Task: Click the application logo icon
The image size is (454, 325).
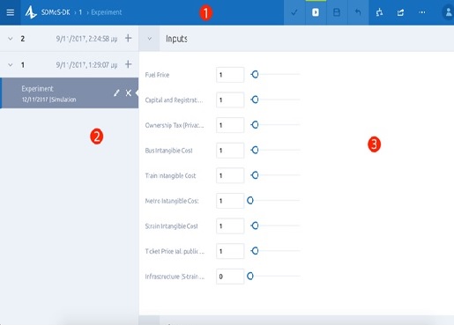Action: pyautogui.click(x=31, y=12)
